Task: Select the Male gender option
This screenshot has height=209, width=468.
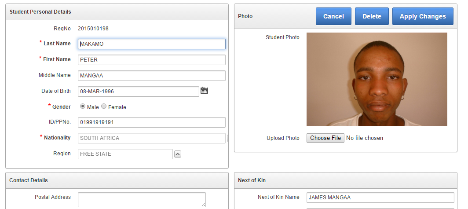Action: tap(83, 106)
